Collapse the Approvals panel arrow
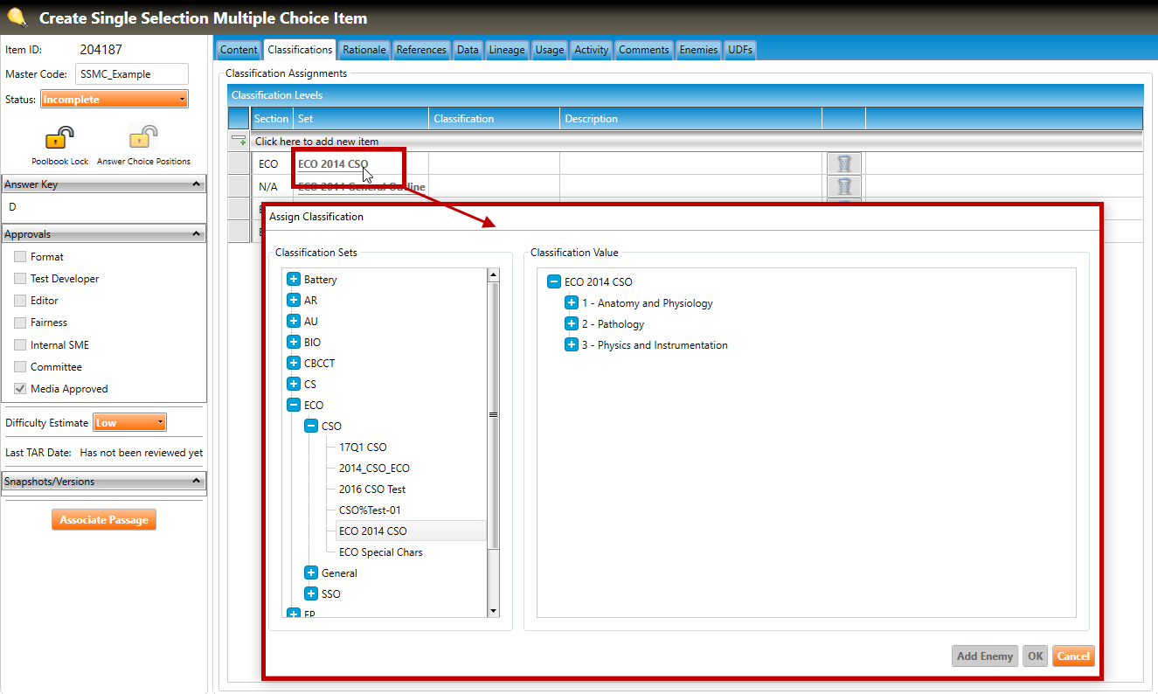 197,234
